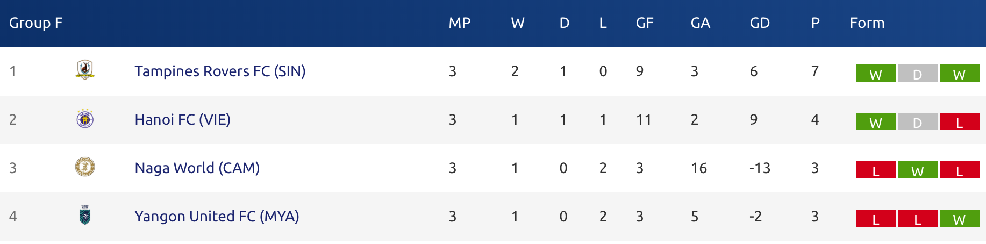Click Yangon United's first red L form badge
This screenshot has height=244, width=986.
[x=875, y=219]
